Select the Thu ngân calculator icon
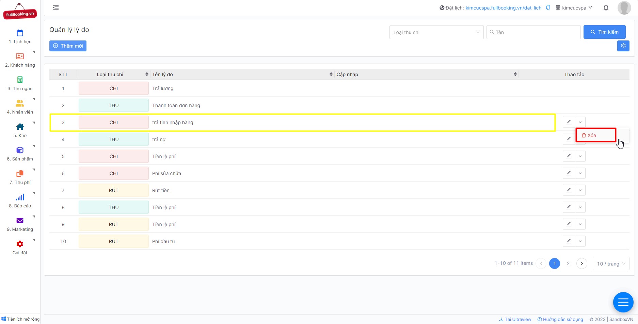Viewport: 638px width, 324px height. coord(20,80)
